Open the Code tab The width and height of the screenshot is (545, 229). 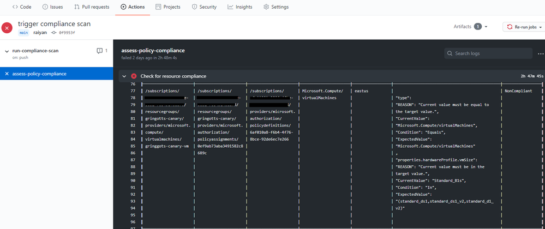click(x=22, y=7)
